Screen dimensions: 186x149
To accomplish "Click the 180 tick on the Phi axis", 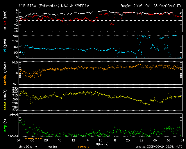I will (x=15, y=47).
